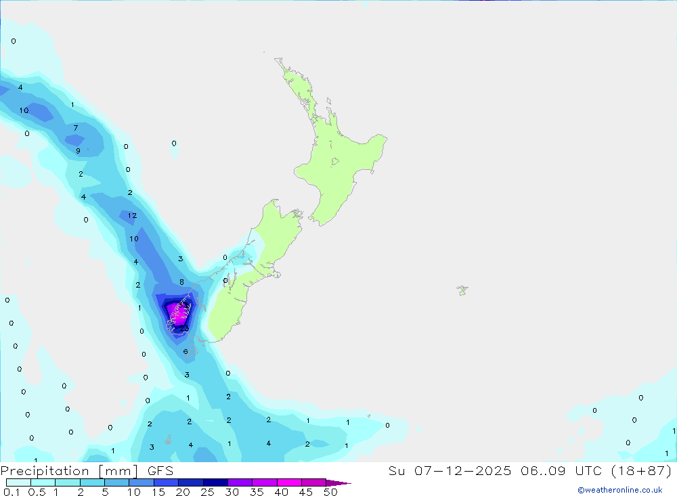This screenshot has height=496, width=677.
Task: Click the 45–50 mm legend swatch
Action: 314,482
